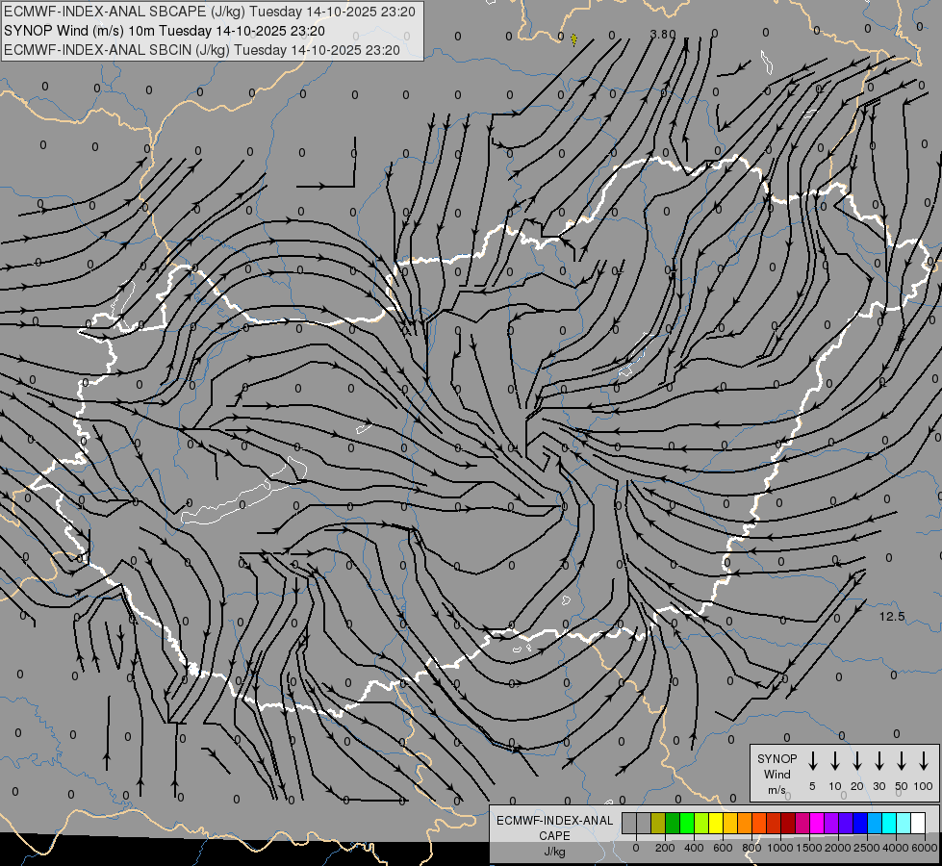Click the wind speed label 50 in the SYNOP legend
Screen dimensions: 942x866
point(902,786)
